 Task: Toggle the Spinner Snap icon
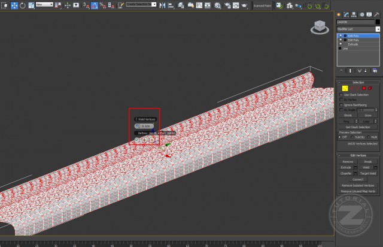click(x=111, y=5)
